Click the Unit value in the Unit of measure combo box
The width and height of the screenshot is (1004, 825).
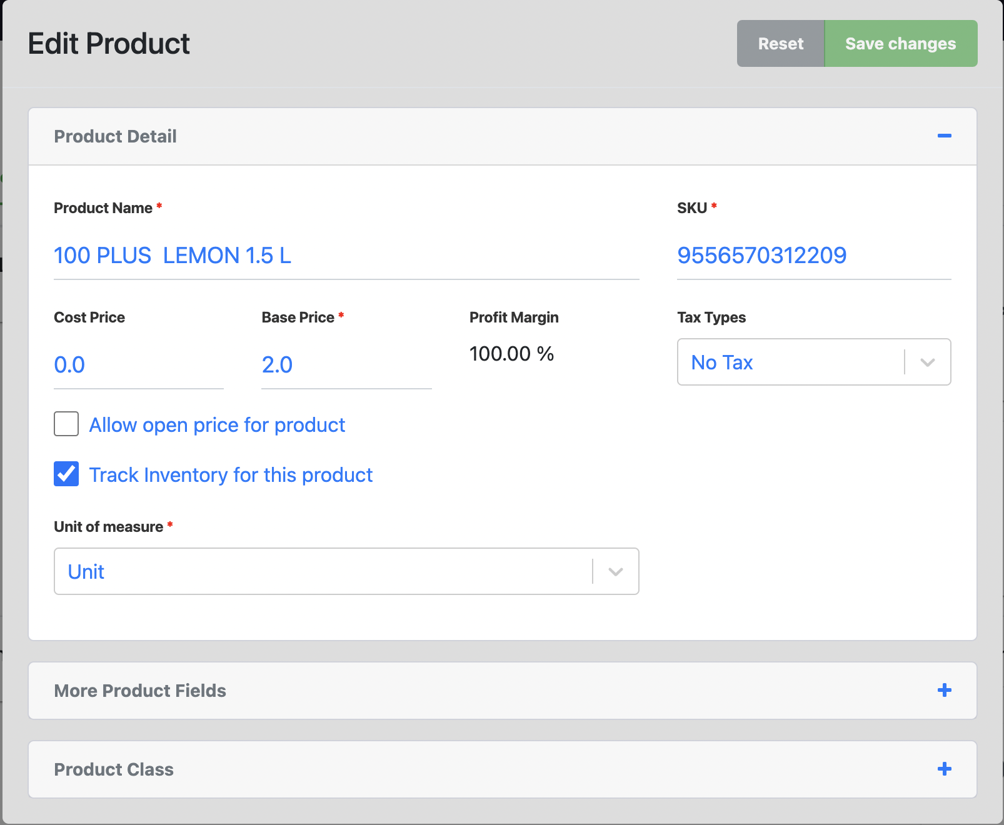pos(86,572)
